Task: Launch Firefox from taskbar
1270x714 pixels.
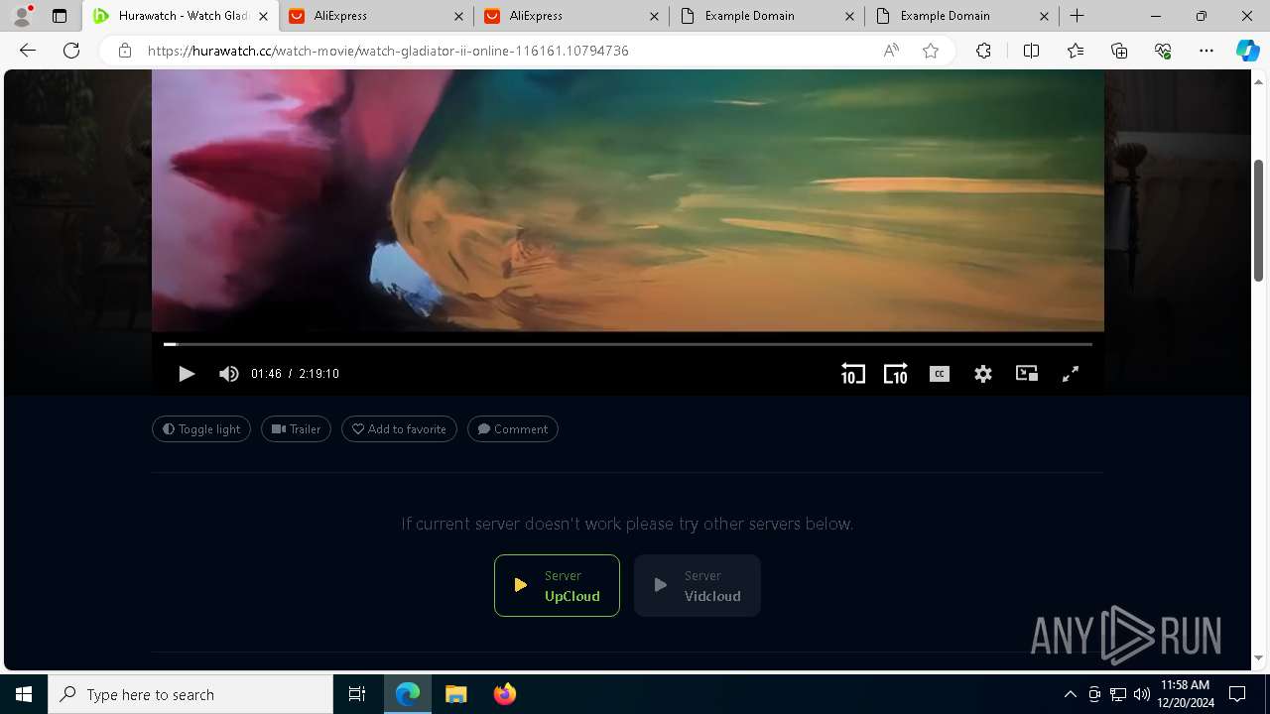Action: [x=505, y=694]
